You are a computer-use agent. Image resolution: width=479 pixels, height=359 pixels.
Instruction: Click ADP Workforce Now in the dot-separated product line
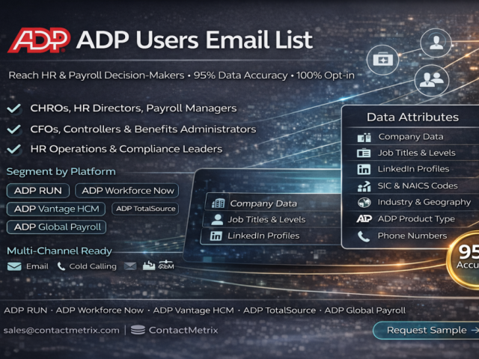100,310
